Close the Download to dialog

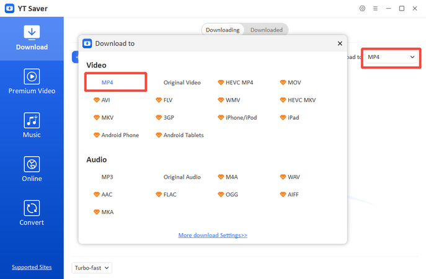(x=340, y=43)
